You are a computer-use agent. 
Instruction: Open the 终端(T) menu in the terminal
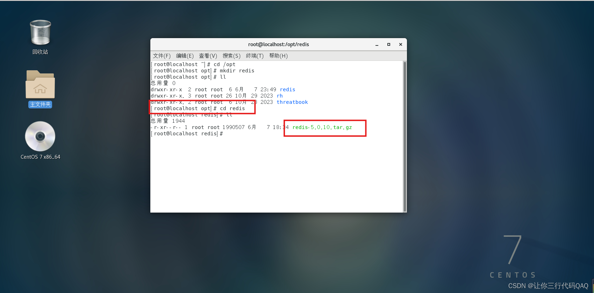[x=255, y=56]
